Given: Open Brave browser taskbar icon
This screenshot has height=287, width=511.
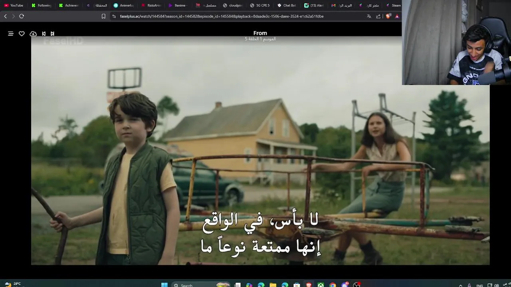Looking at the screenshot, I should (309, 285).
